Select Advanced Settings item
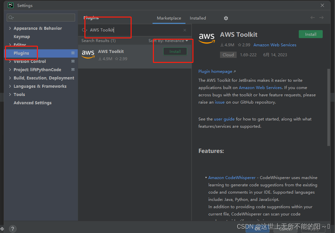The image size is (335, 233). click(33, 103)
